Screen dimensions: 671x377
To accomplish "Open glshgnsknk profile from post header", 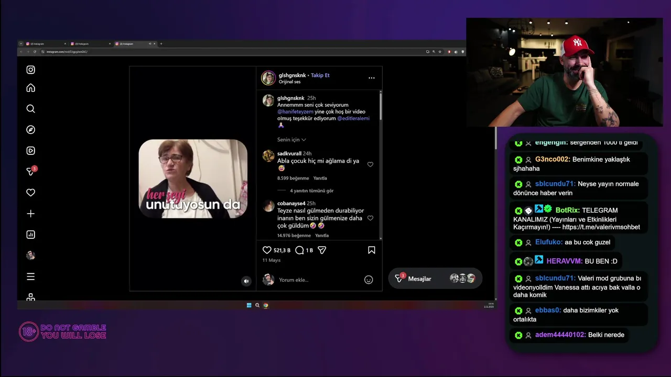I will (291, 75).
